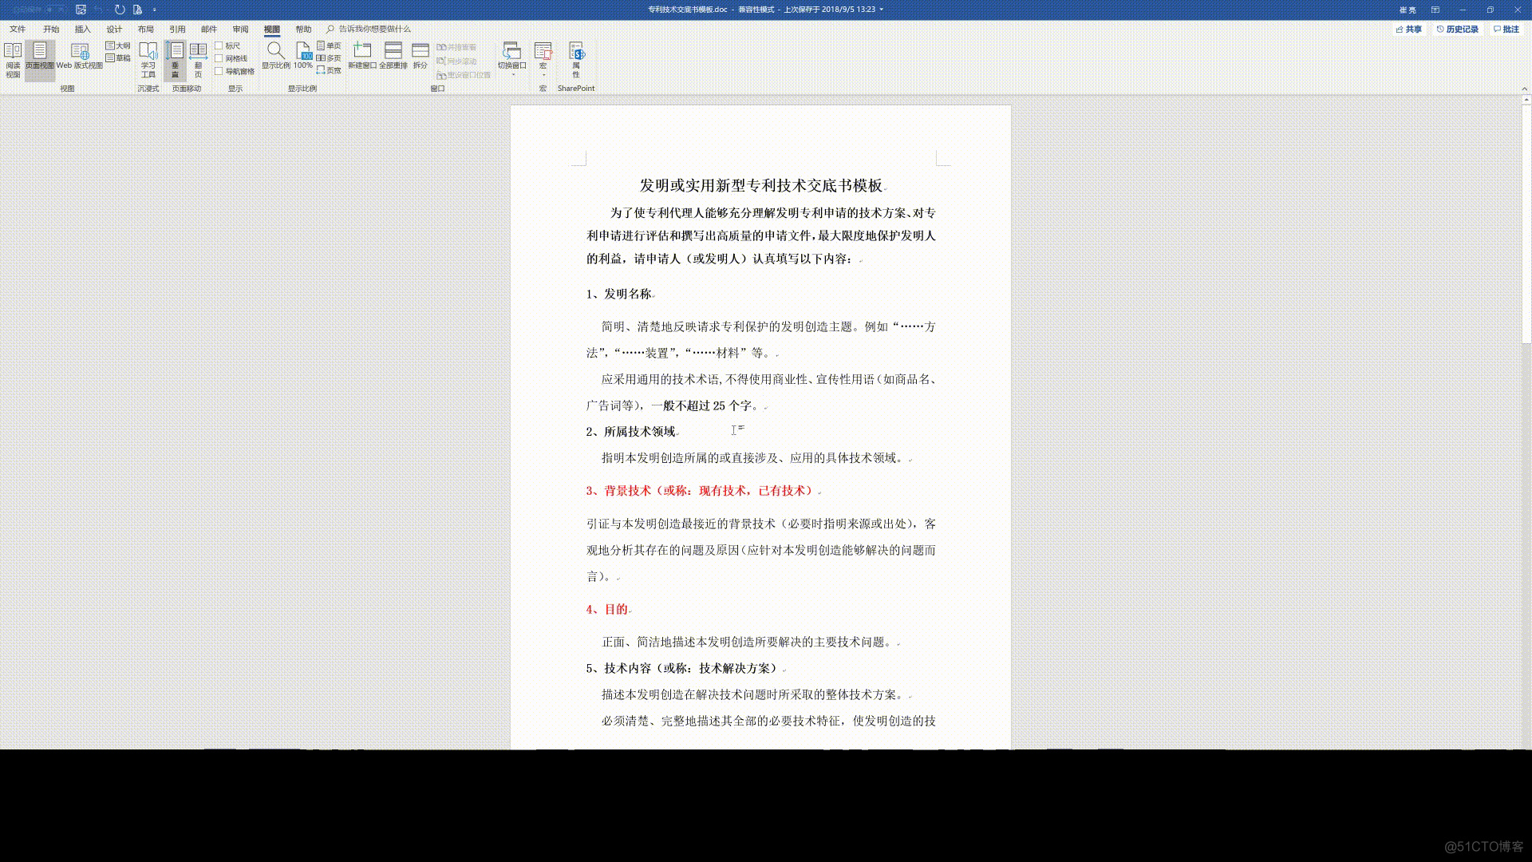Collapse the ribbon with the chevron
1532x862 pixels.
point(1524,89)
